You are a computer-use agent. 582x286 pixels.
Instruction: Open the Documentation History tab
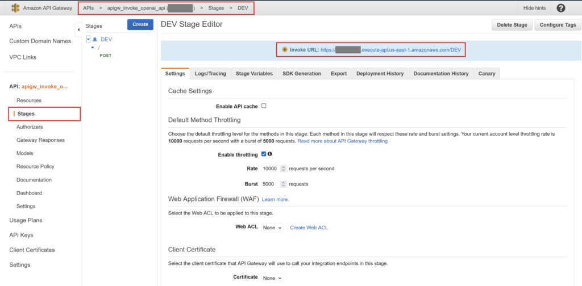point(441,73)
